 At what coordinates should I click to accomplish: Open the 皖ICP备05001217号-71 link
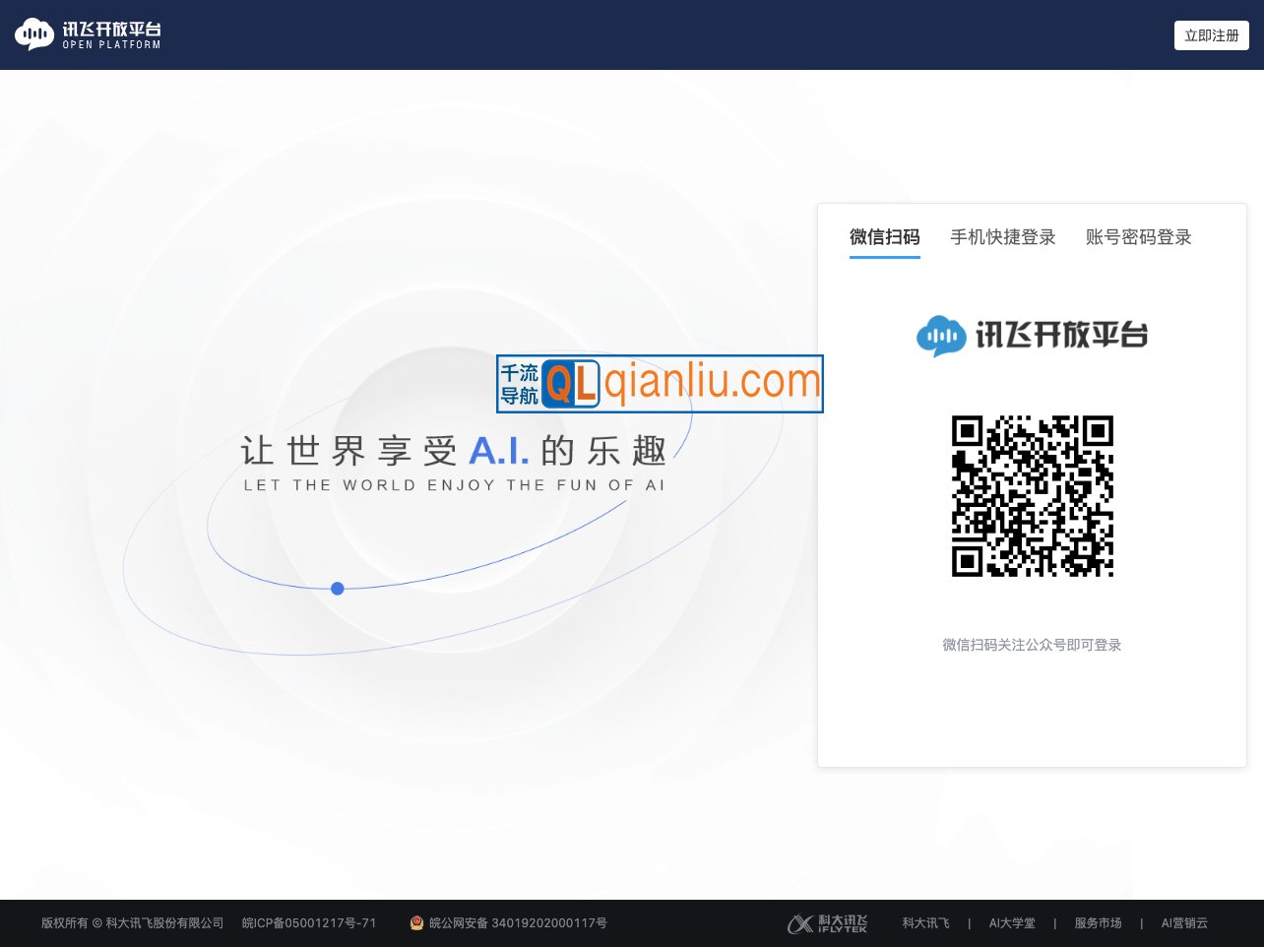click(x=309, y=923)
